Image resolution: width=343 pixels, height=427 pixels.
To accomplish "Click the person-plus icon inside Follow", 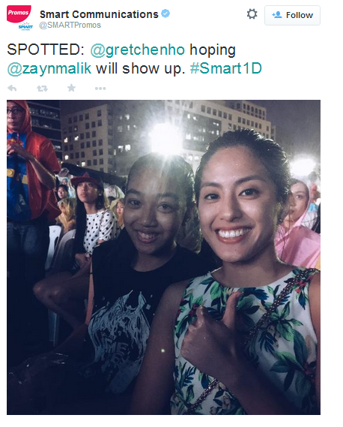I will click(x=277, y=15).
